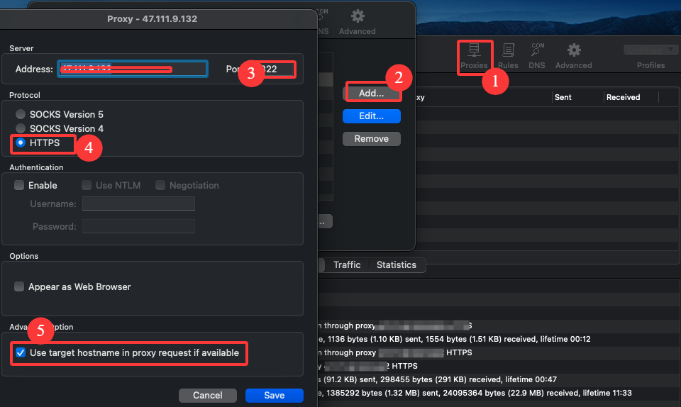681x407 pixels.
Task: Open the DNS settings icon
Action: tap(537, 55)
